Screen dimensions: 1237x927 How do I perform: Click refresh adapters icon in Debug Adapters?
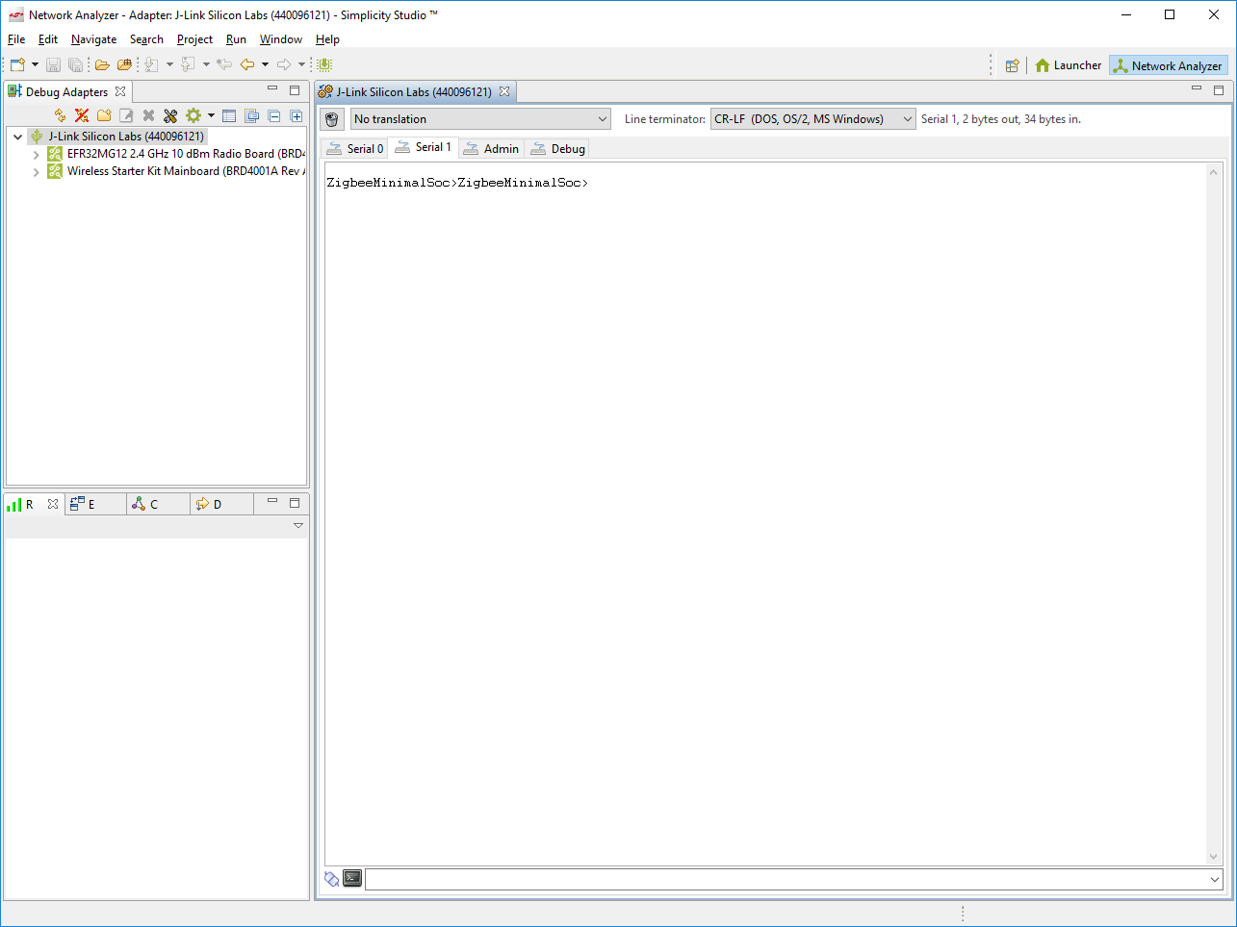[60, 115]
